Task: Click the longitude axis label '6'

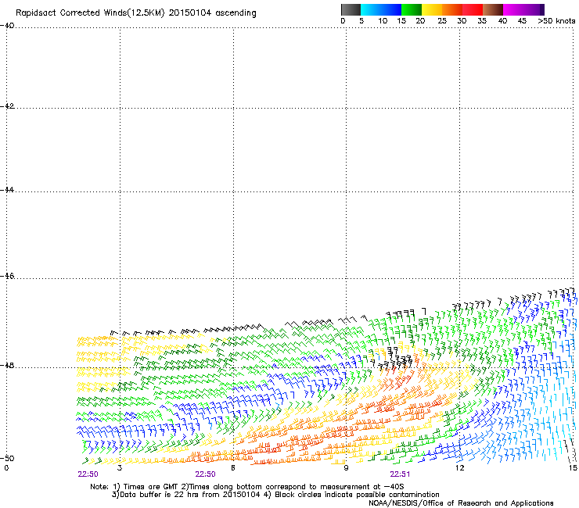Action: click(x=233, y=468)
